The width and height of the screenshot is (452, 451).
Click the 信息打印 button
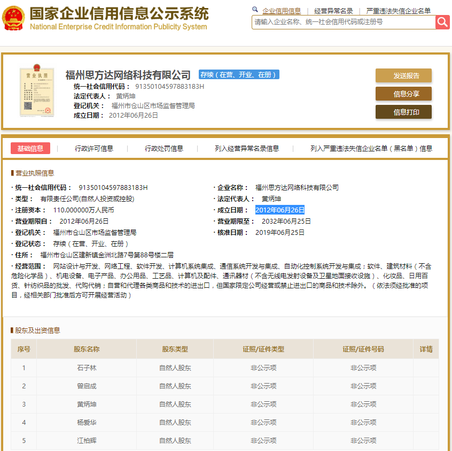[403, 112]
